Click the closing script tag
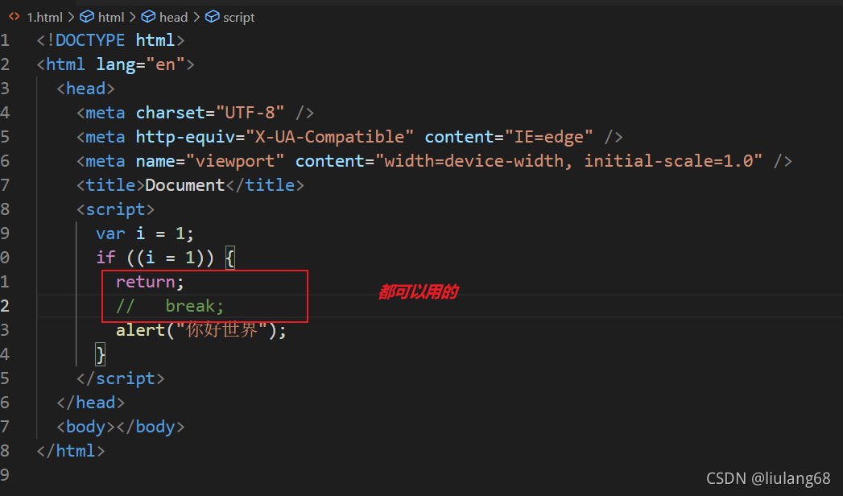 [x=121, y=379]
